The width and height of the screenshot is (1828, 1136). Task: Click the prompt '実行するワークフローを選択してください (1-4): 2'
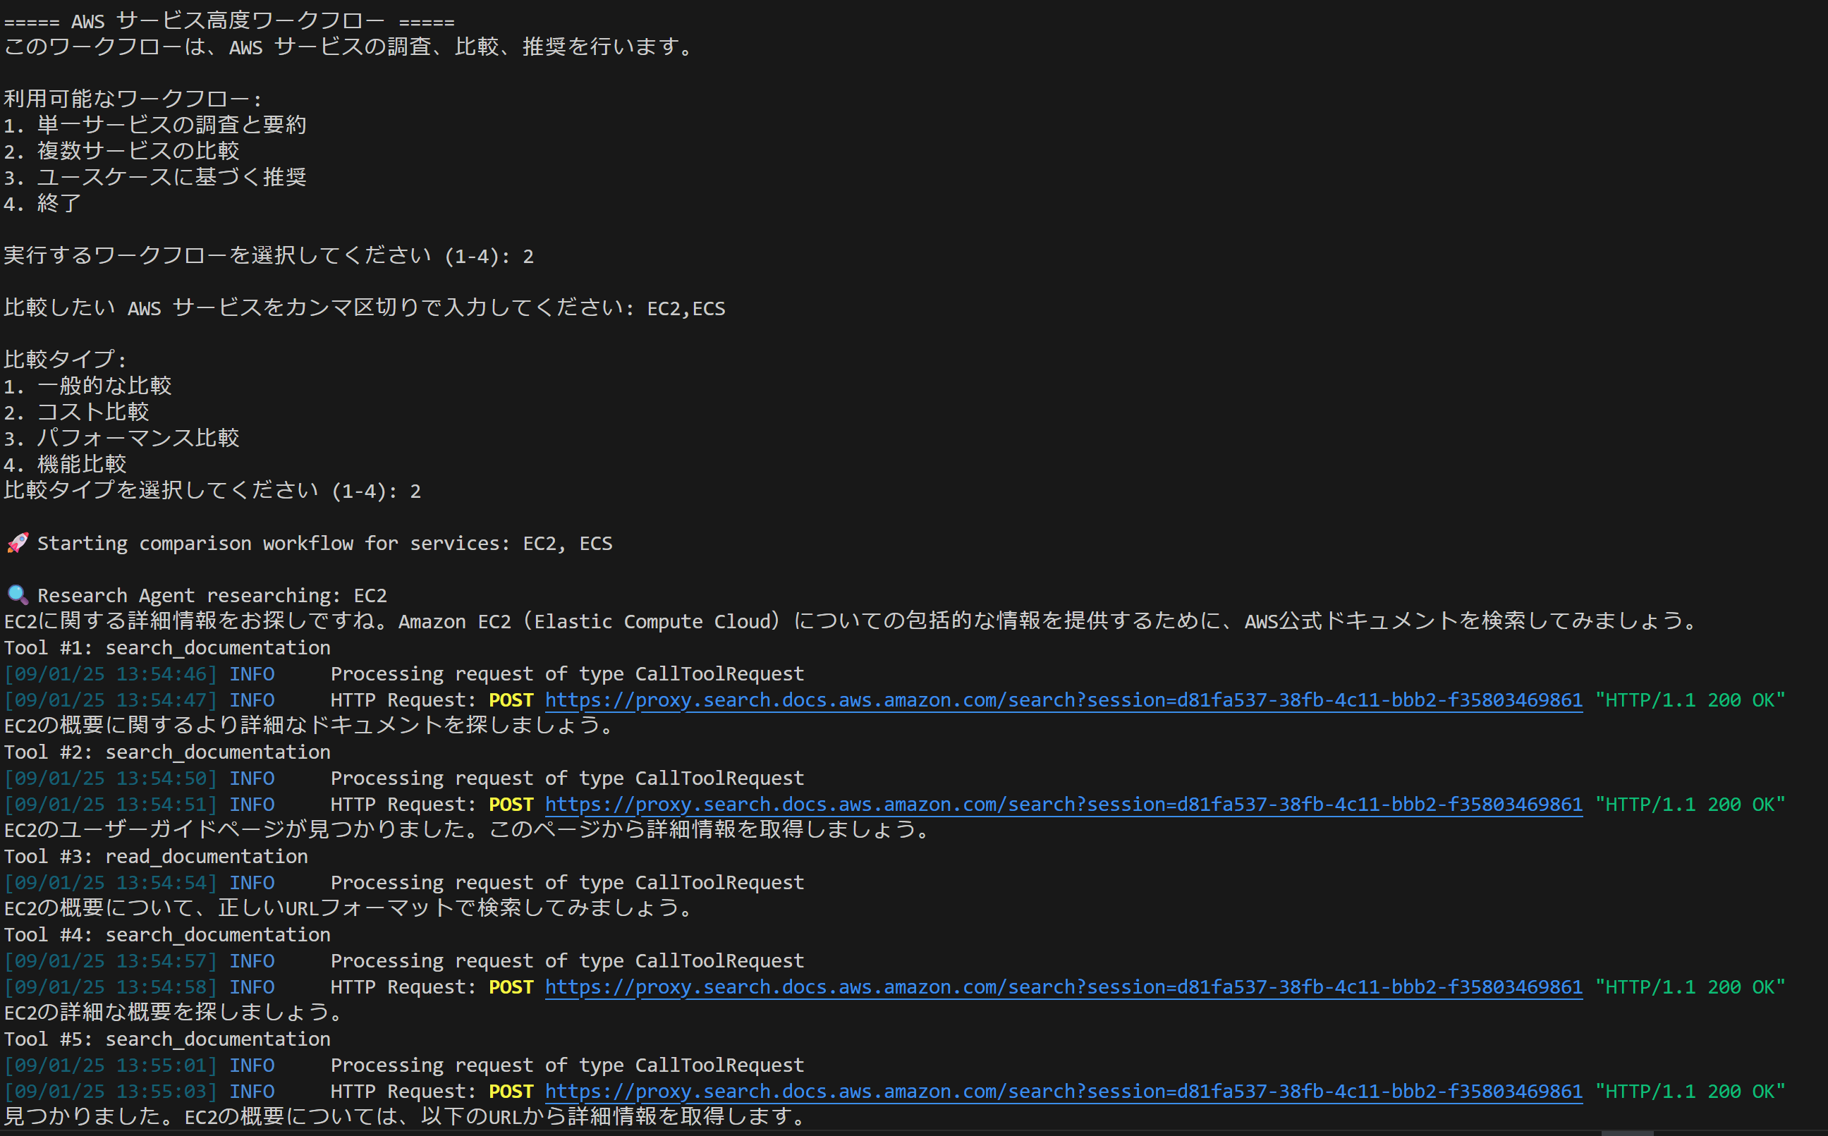pyautogui.click(x=269, y=256)
